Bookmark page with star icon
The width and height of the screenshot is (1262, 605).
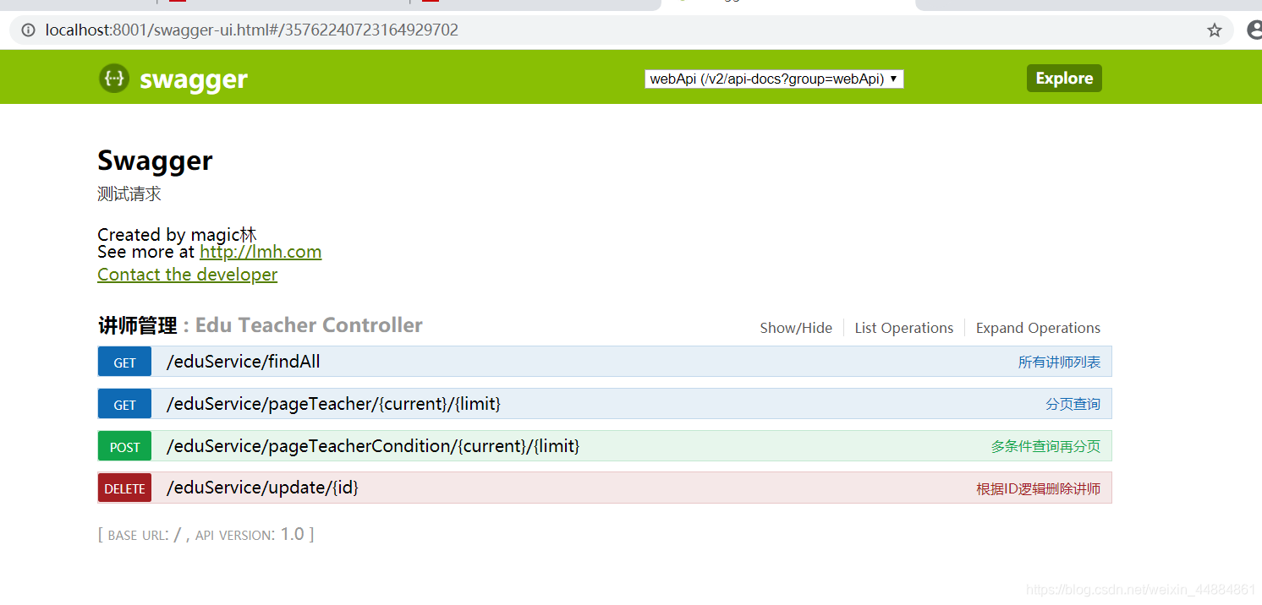(1215, 30)
